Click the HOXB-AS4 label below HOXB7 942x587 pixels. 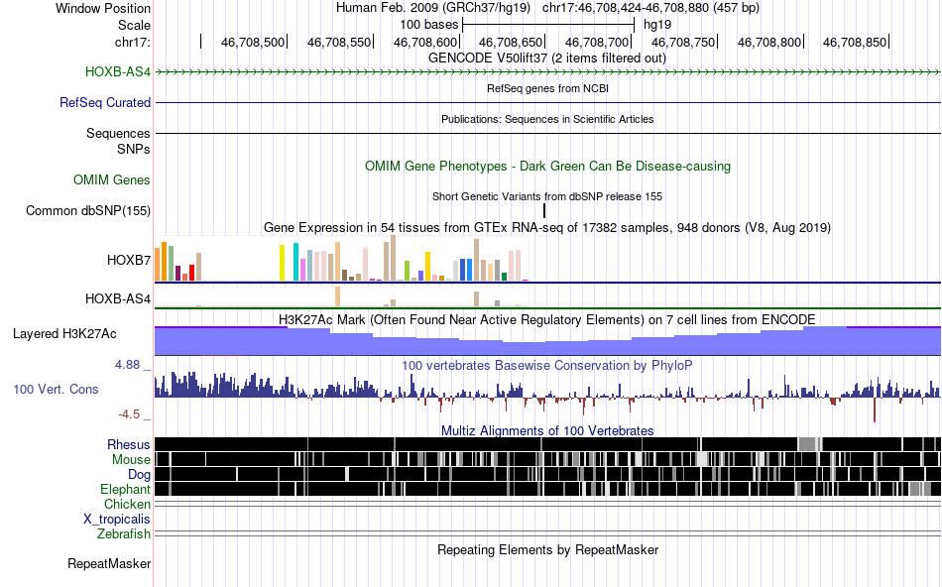coord(118,298)
